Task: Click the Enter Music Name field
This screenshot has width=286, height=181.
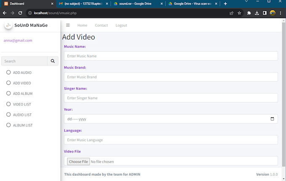Action: 171,56
